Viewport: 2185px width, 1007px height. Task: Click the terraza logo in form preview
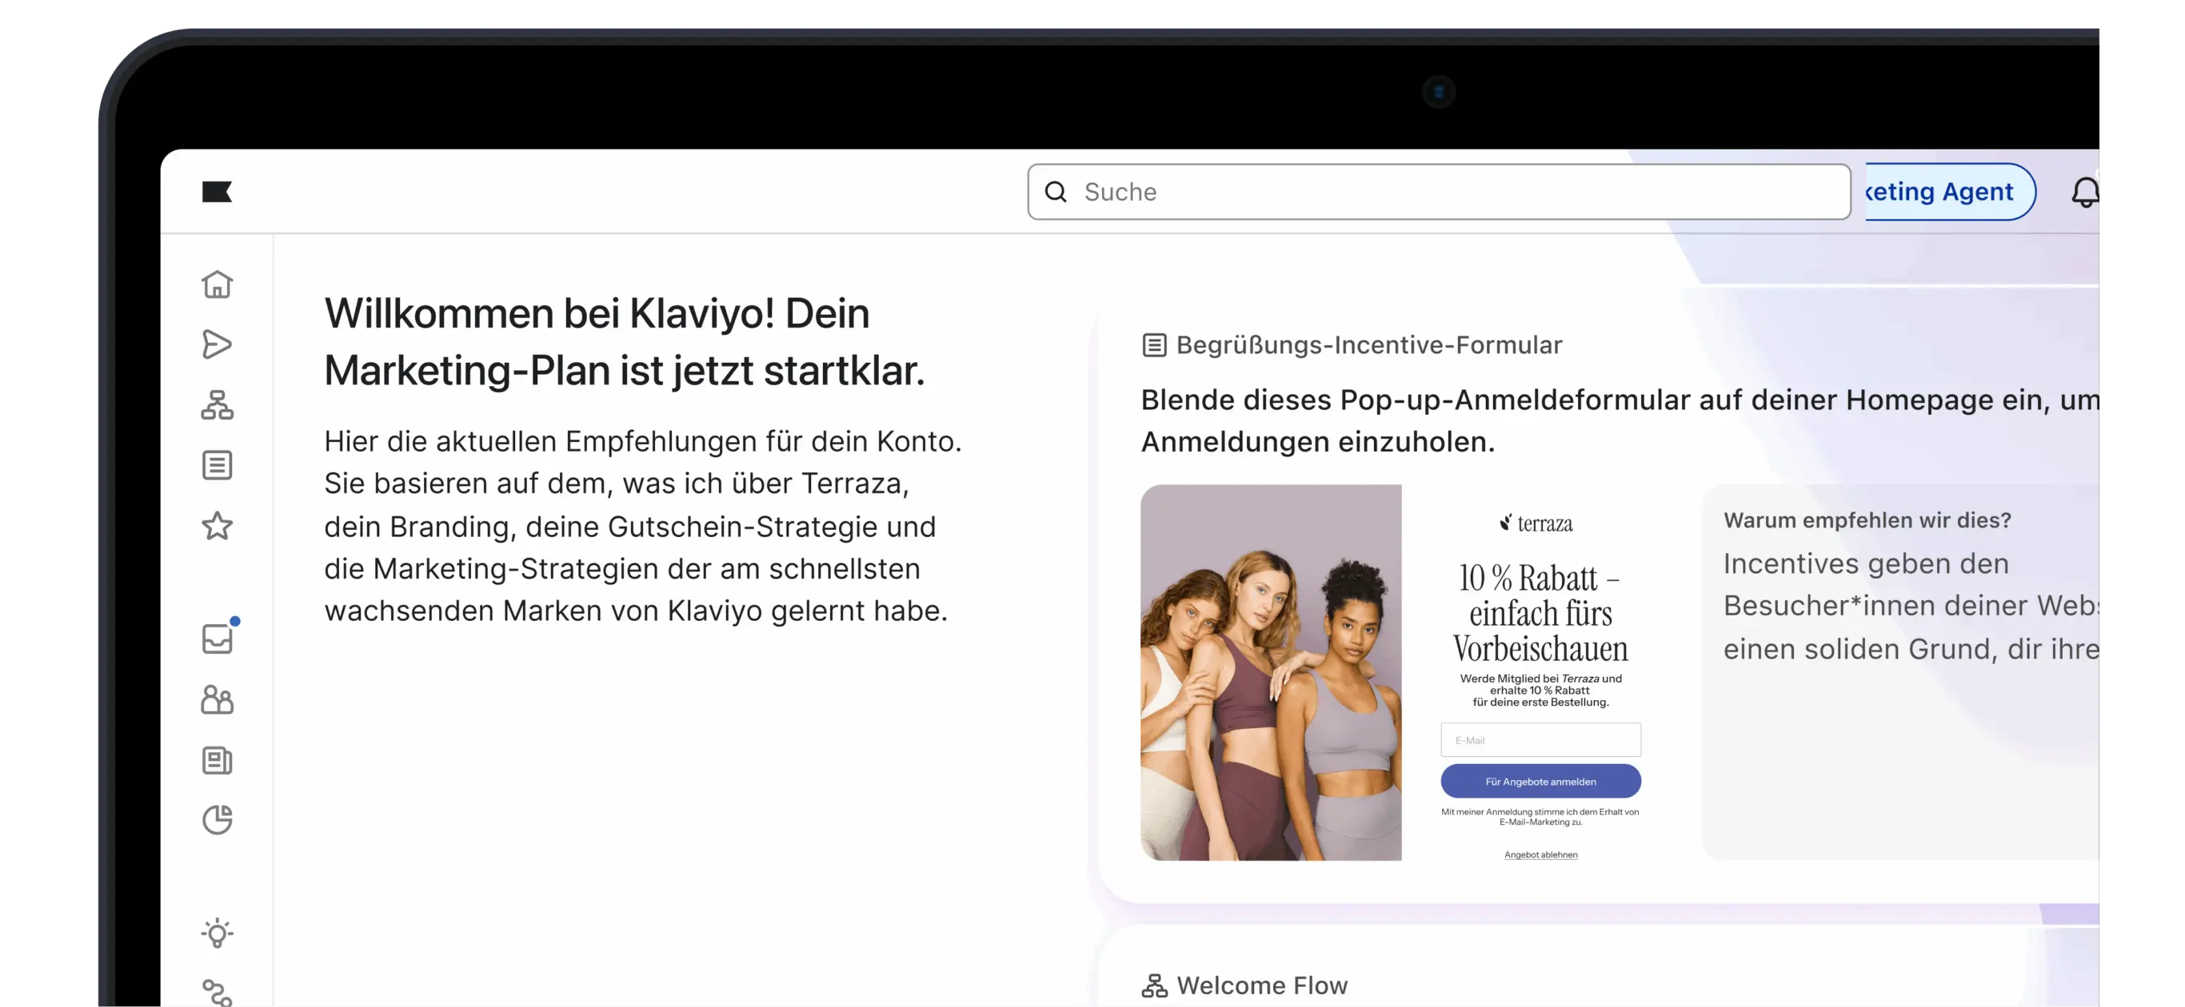[1536, 523]
